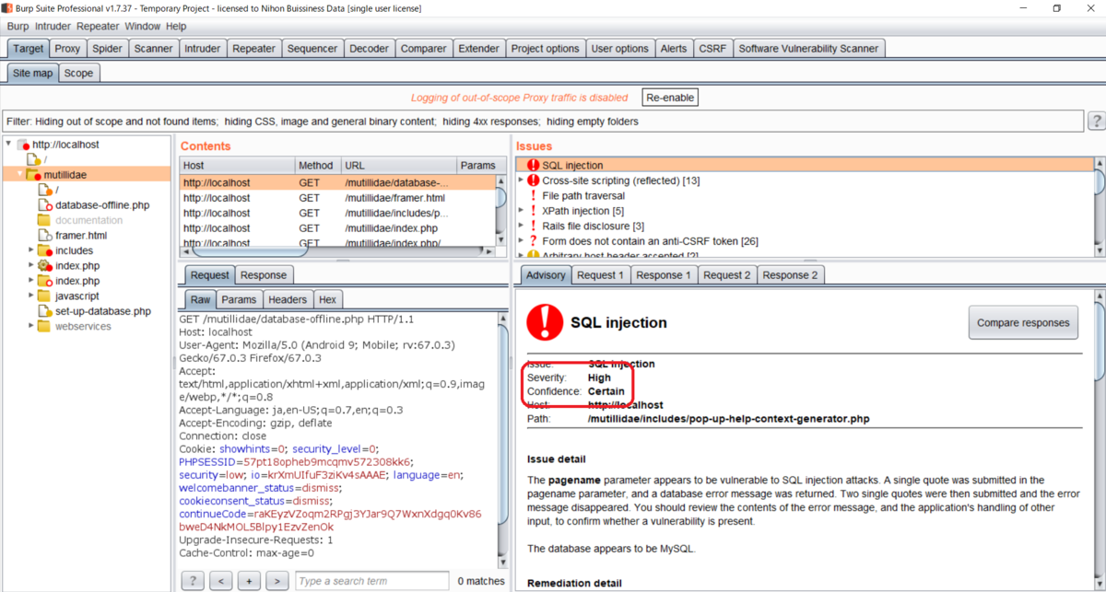Switch to the Headers view tab
Screen dimensions: 1106x592
point(287,299)
